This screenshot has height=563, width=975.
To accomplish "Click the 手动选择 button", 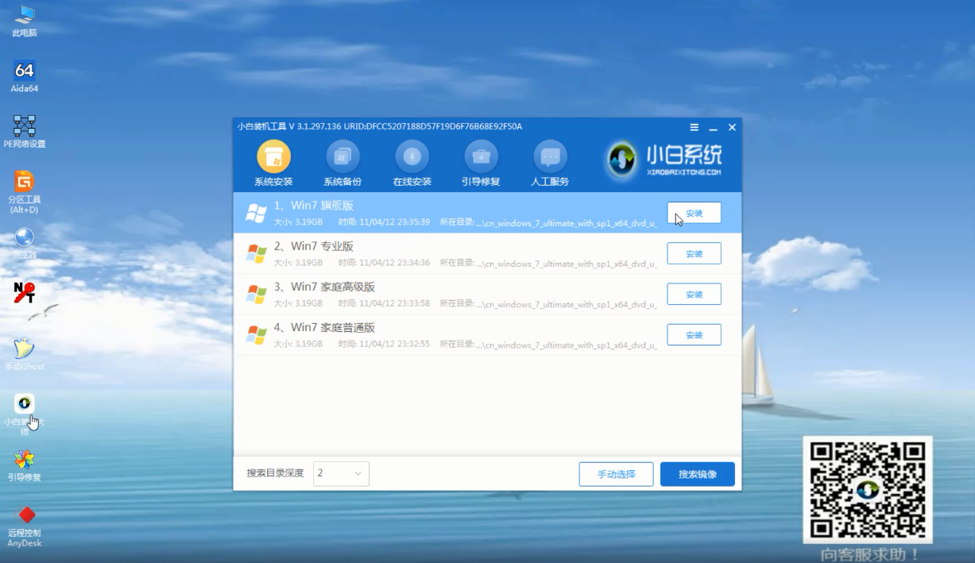I will pos(616,474).
